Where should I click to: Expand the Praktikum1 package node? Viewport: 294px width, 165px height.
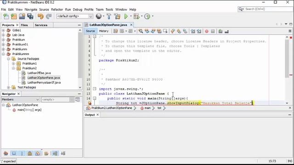pos(13,64)
